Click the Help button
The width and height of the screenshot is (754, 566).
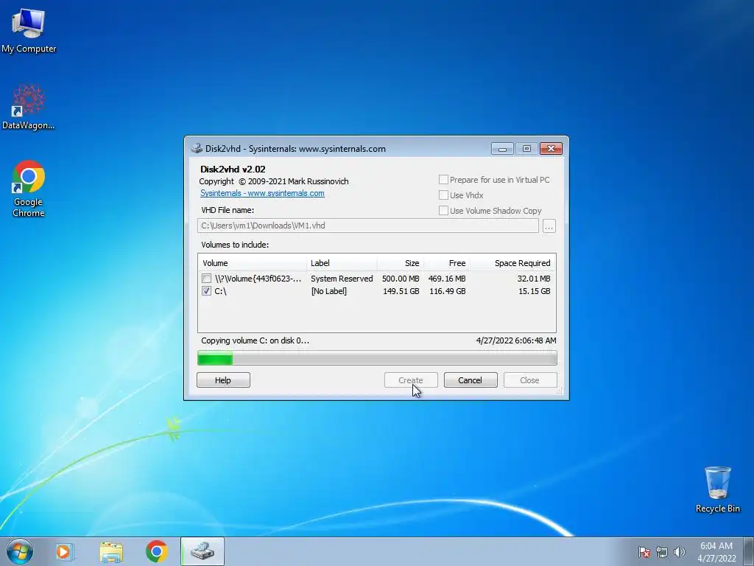point(223,380)
